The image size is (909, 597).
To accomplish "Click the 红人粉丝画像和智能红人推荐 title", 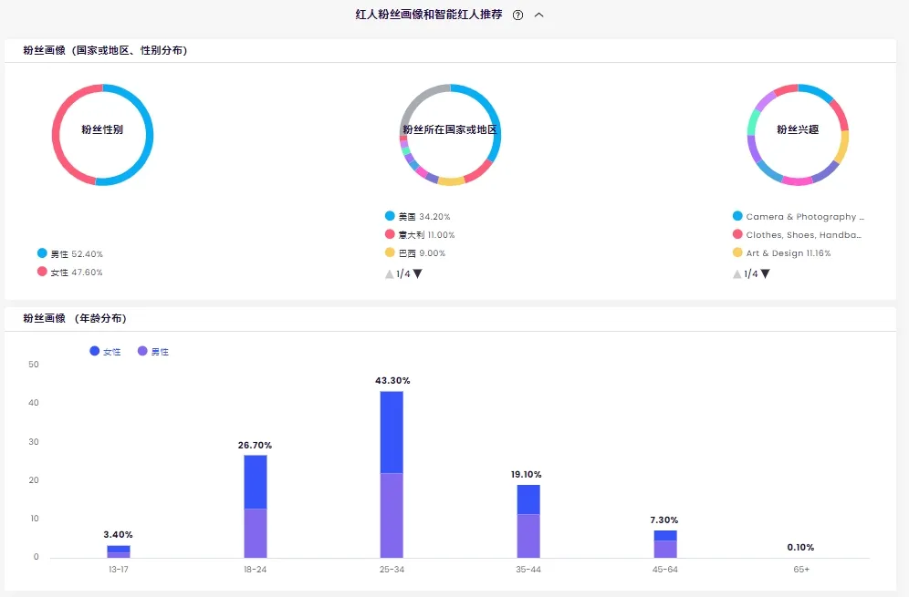I will click(428, 15).
